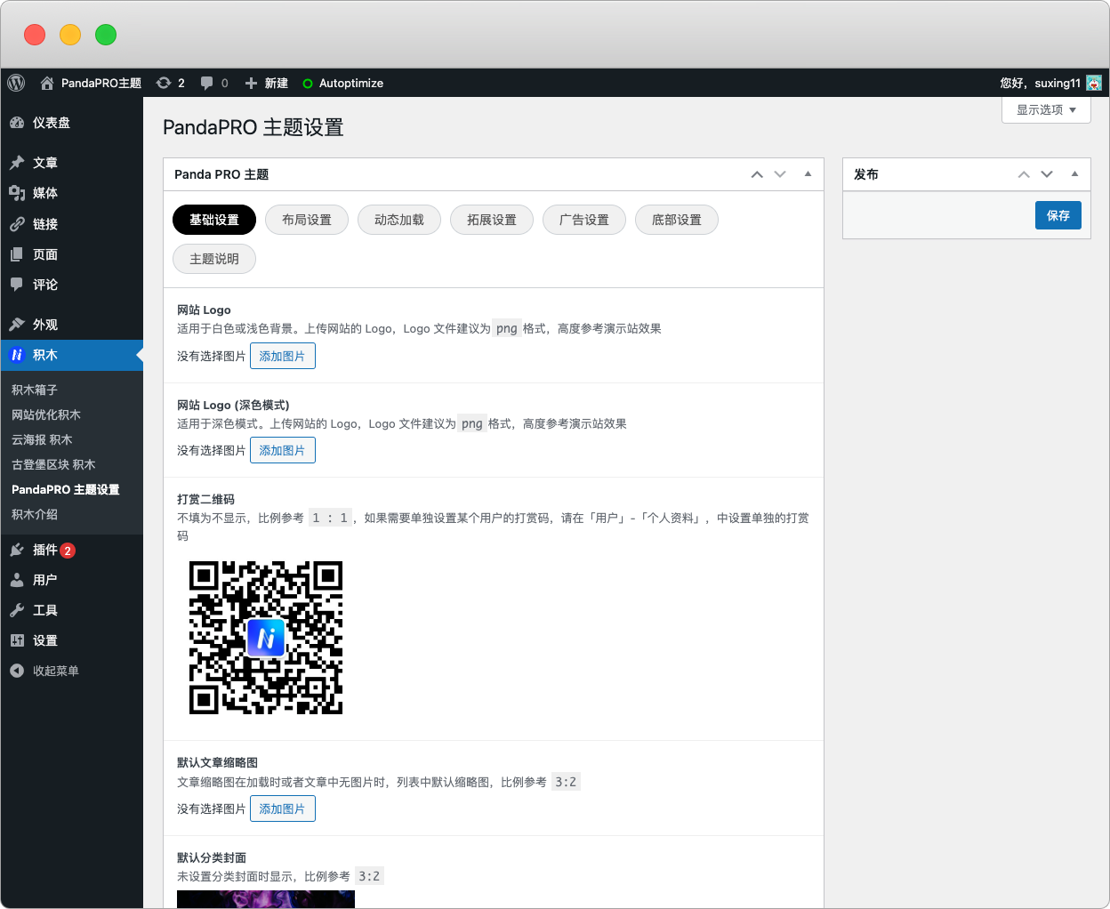This screenshot has height=909, width=1110.
Task: Switch to the 基础设置 tab
Action: [x=214, y=220]
